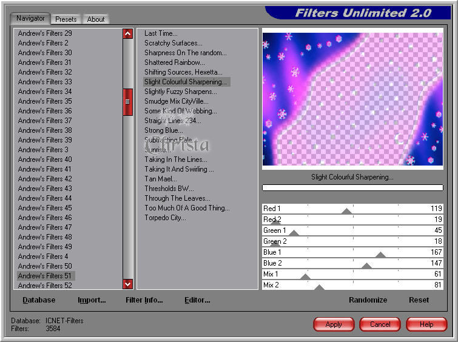Click the scroll down arrow in category list
Image resolution: width=458 pixels, height=342 pixels.
pyautogui.click(x=127, y=284)
